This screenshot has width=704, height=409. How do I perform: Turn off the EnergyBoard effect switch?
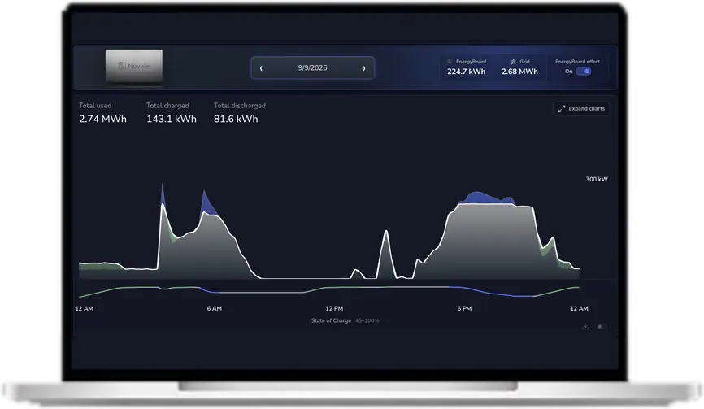click(x=584, y=72)
